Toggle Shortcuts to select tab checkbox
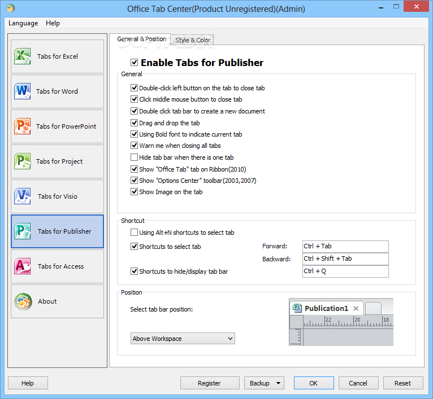This screenshot has width=433, height=399. point(134,247)
